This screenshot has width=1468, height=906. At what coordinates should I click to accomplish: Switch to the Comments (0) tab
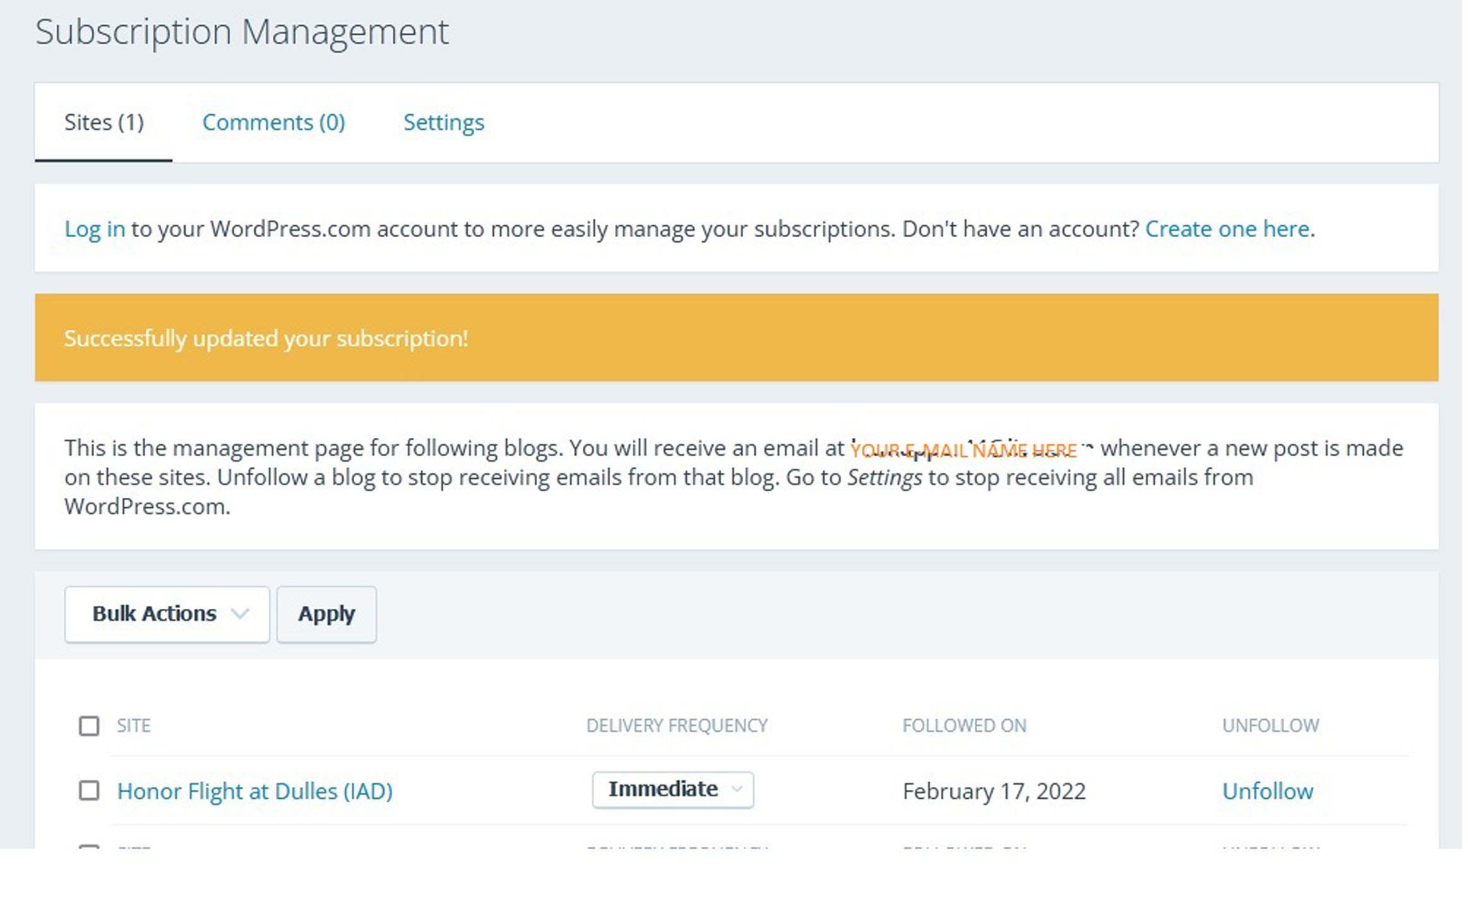[x=273, y=122]
